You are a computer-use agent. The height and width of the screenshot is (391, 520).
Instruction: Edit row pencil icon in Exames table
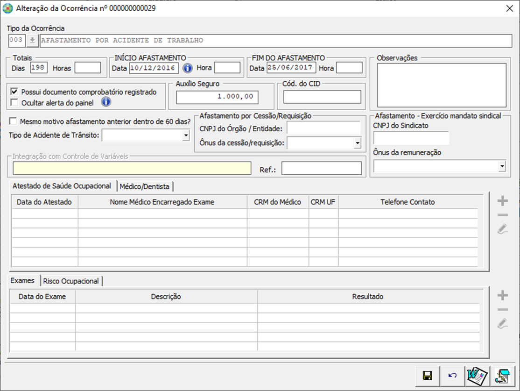(502, 324)
